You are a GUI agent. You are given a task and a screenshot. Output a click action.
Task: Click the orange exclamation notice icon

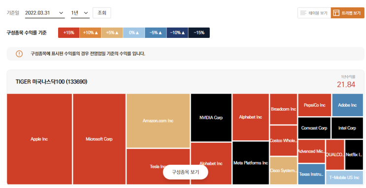[x=19, y=54]
